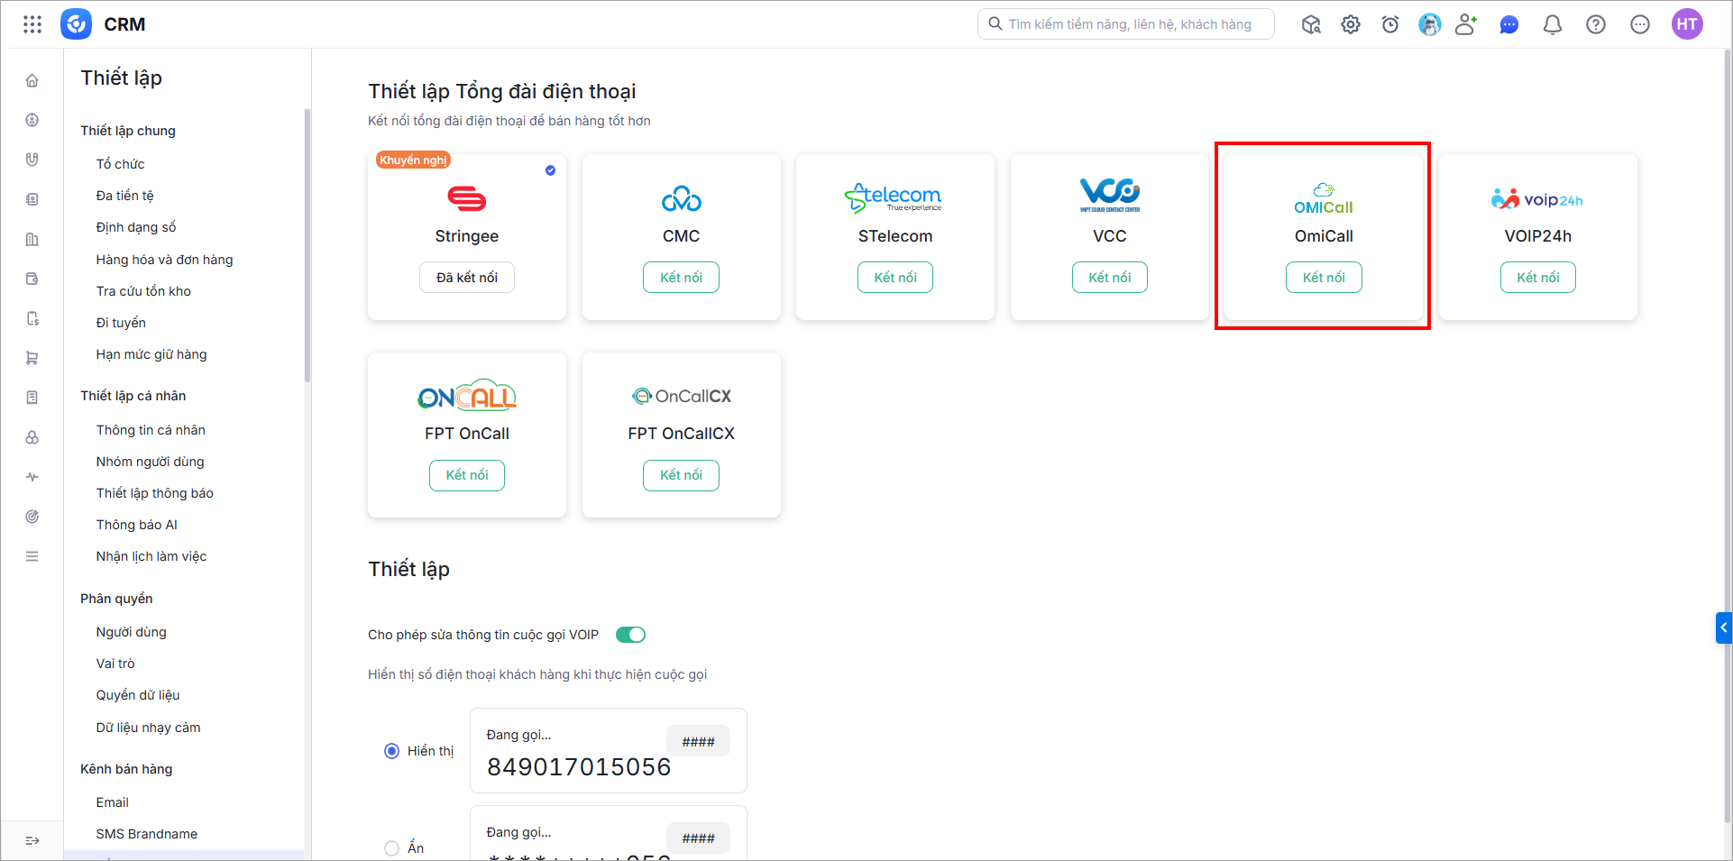This screenshot has width=1733, height=861.
Task: Click the add user icon
Action: [x=1467, y=24]
